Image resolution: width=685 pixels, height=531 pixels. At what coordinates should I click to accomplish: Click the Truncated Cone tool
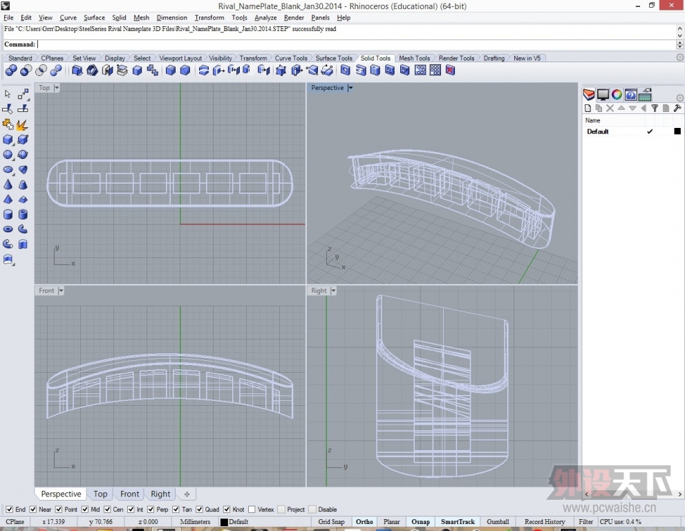click(x=23, y=184)
